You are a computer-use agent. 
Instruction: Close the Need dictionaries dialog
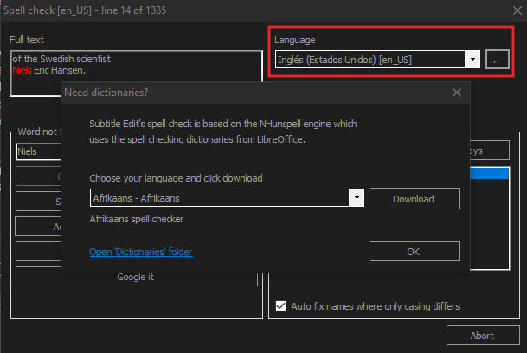(456, 92)
